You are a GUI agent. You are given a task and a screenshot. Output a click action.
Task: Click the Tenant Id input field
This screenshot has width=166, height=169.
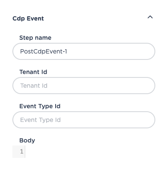(x=84, y=86)
